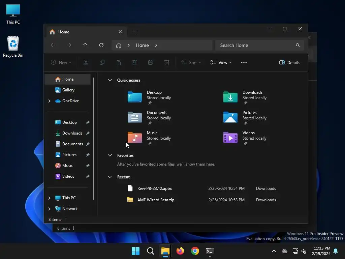Viewport: 345px width, 259px height.
Task: Unpin Desktop using sidebar pin icon
Action: coord(88,122)
